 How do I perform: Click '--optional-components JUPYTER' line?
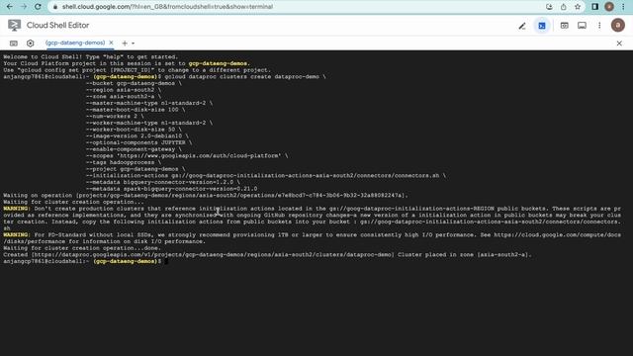[138, 142]
